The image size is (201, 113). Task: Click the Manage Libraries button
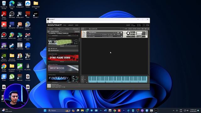click(55, 31)
